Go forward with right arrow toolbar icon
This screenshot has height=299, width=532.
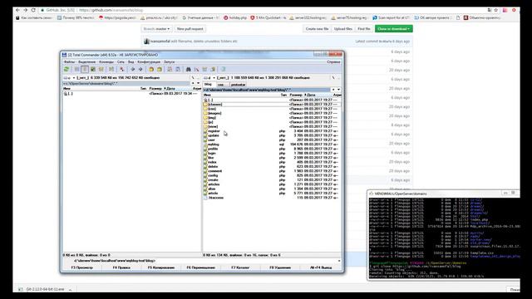click(x=140, y=69)
